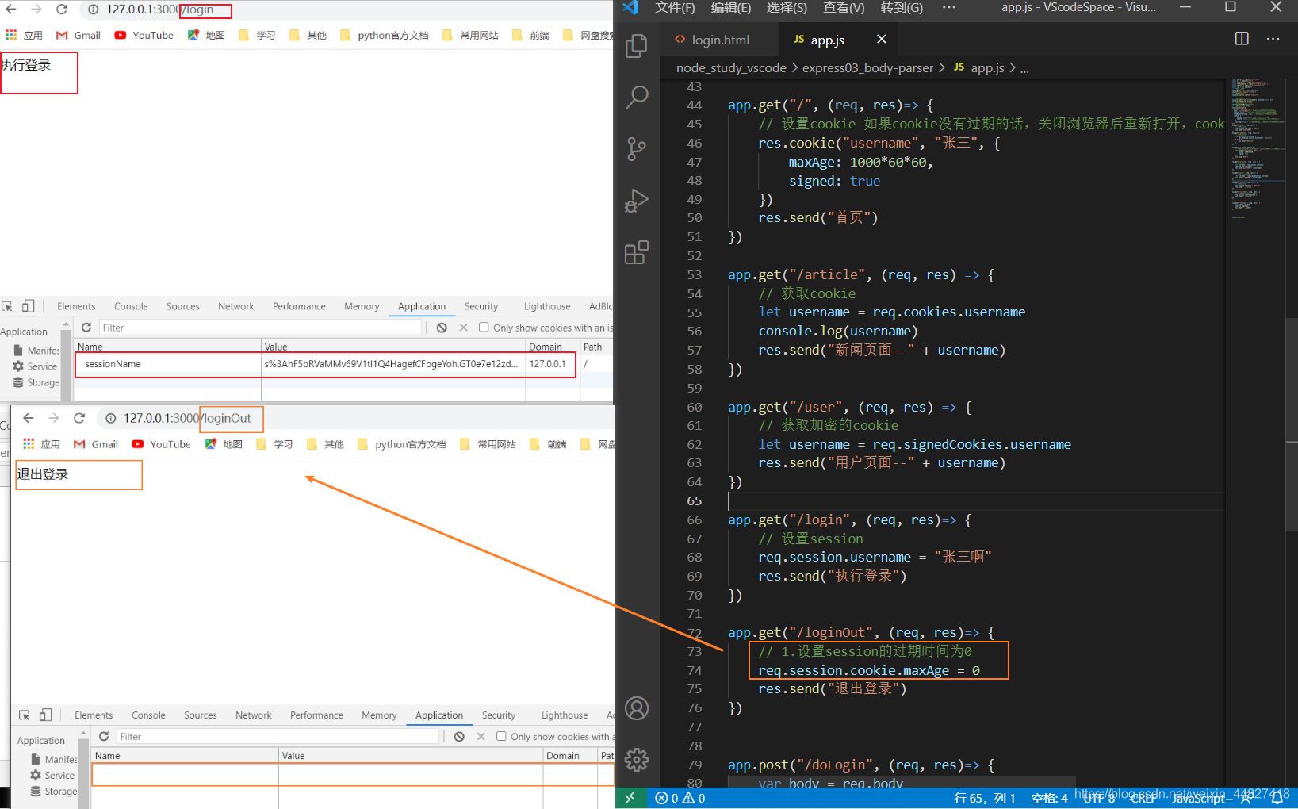Expand the hidden menus ellipsis in VS Code
Screen dimensions: 1298x809
pos(948,8)
